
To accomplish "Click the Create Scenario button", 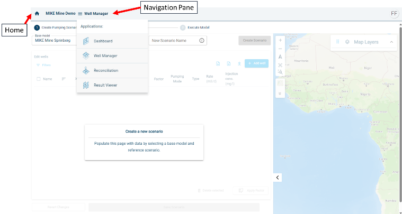I will [255, 40].
